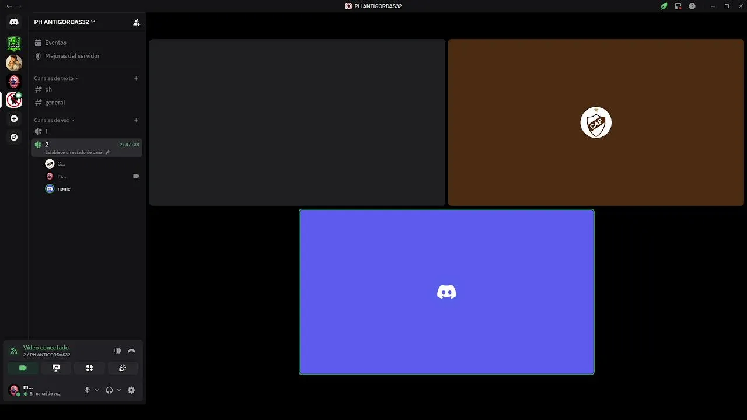
Task: Open the server with the portrait avatar
Action: tap(14, 62)
